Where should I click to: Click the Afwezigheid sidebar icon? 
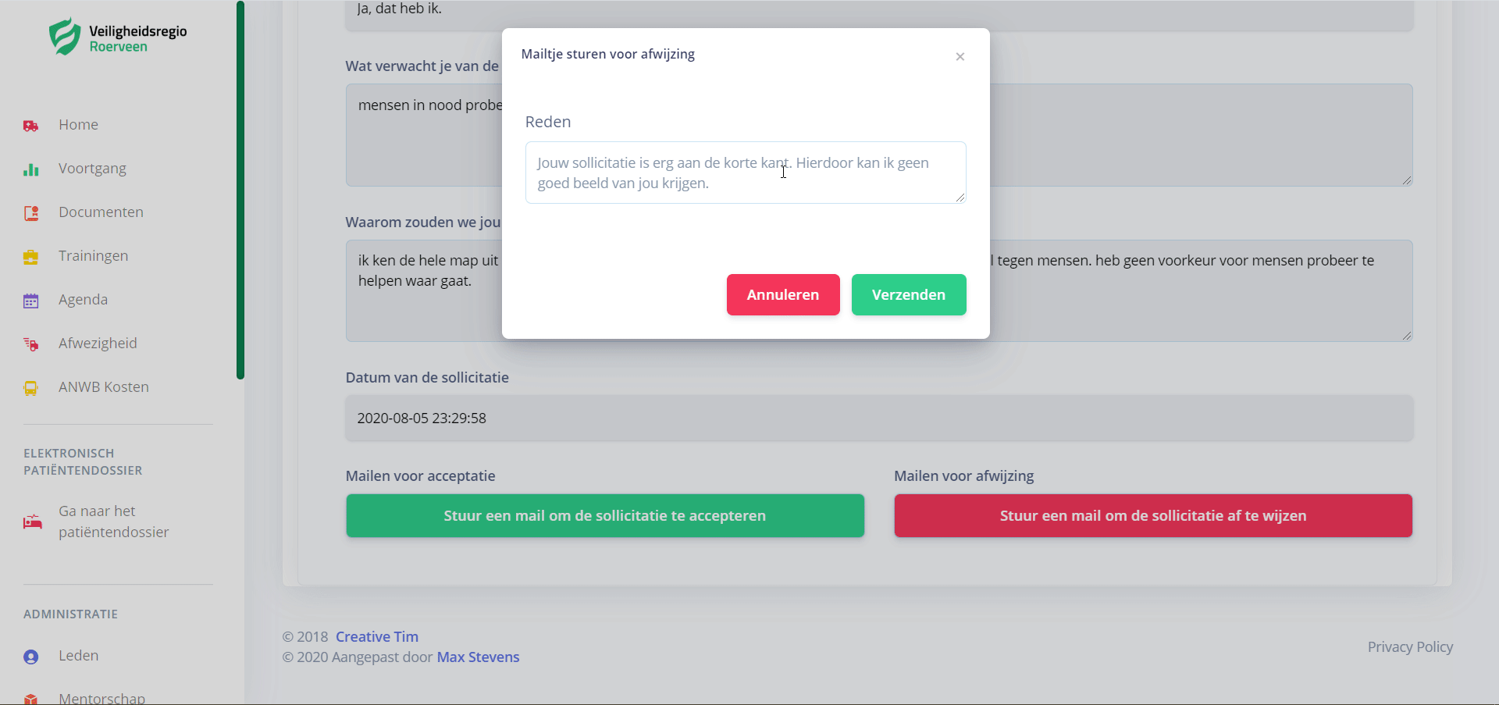pos(31,344)
